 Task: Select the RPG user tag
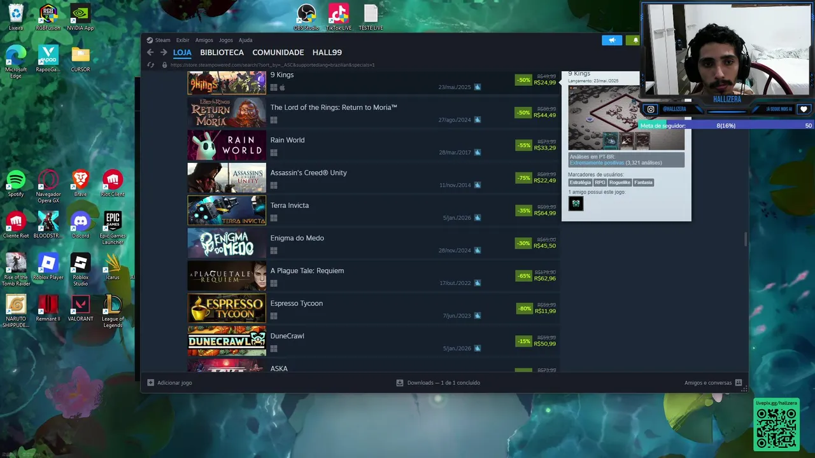click(x=600, y=183)
